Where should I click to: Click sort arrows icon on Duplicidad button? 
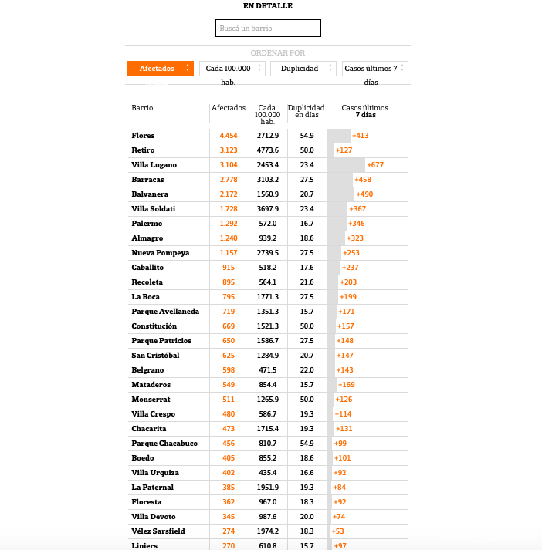[330, 69]
